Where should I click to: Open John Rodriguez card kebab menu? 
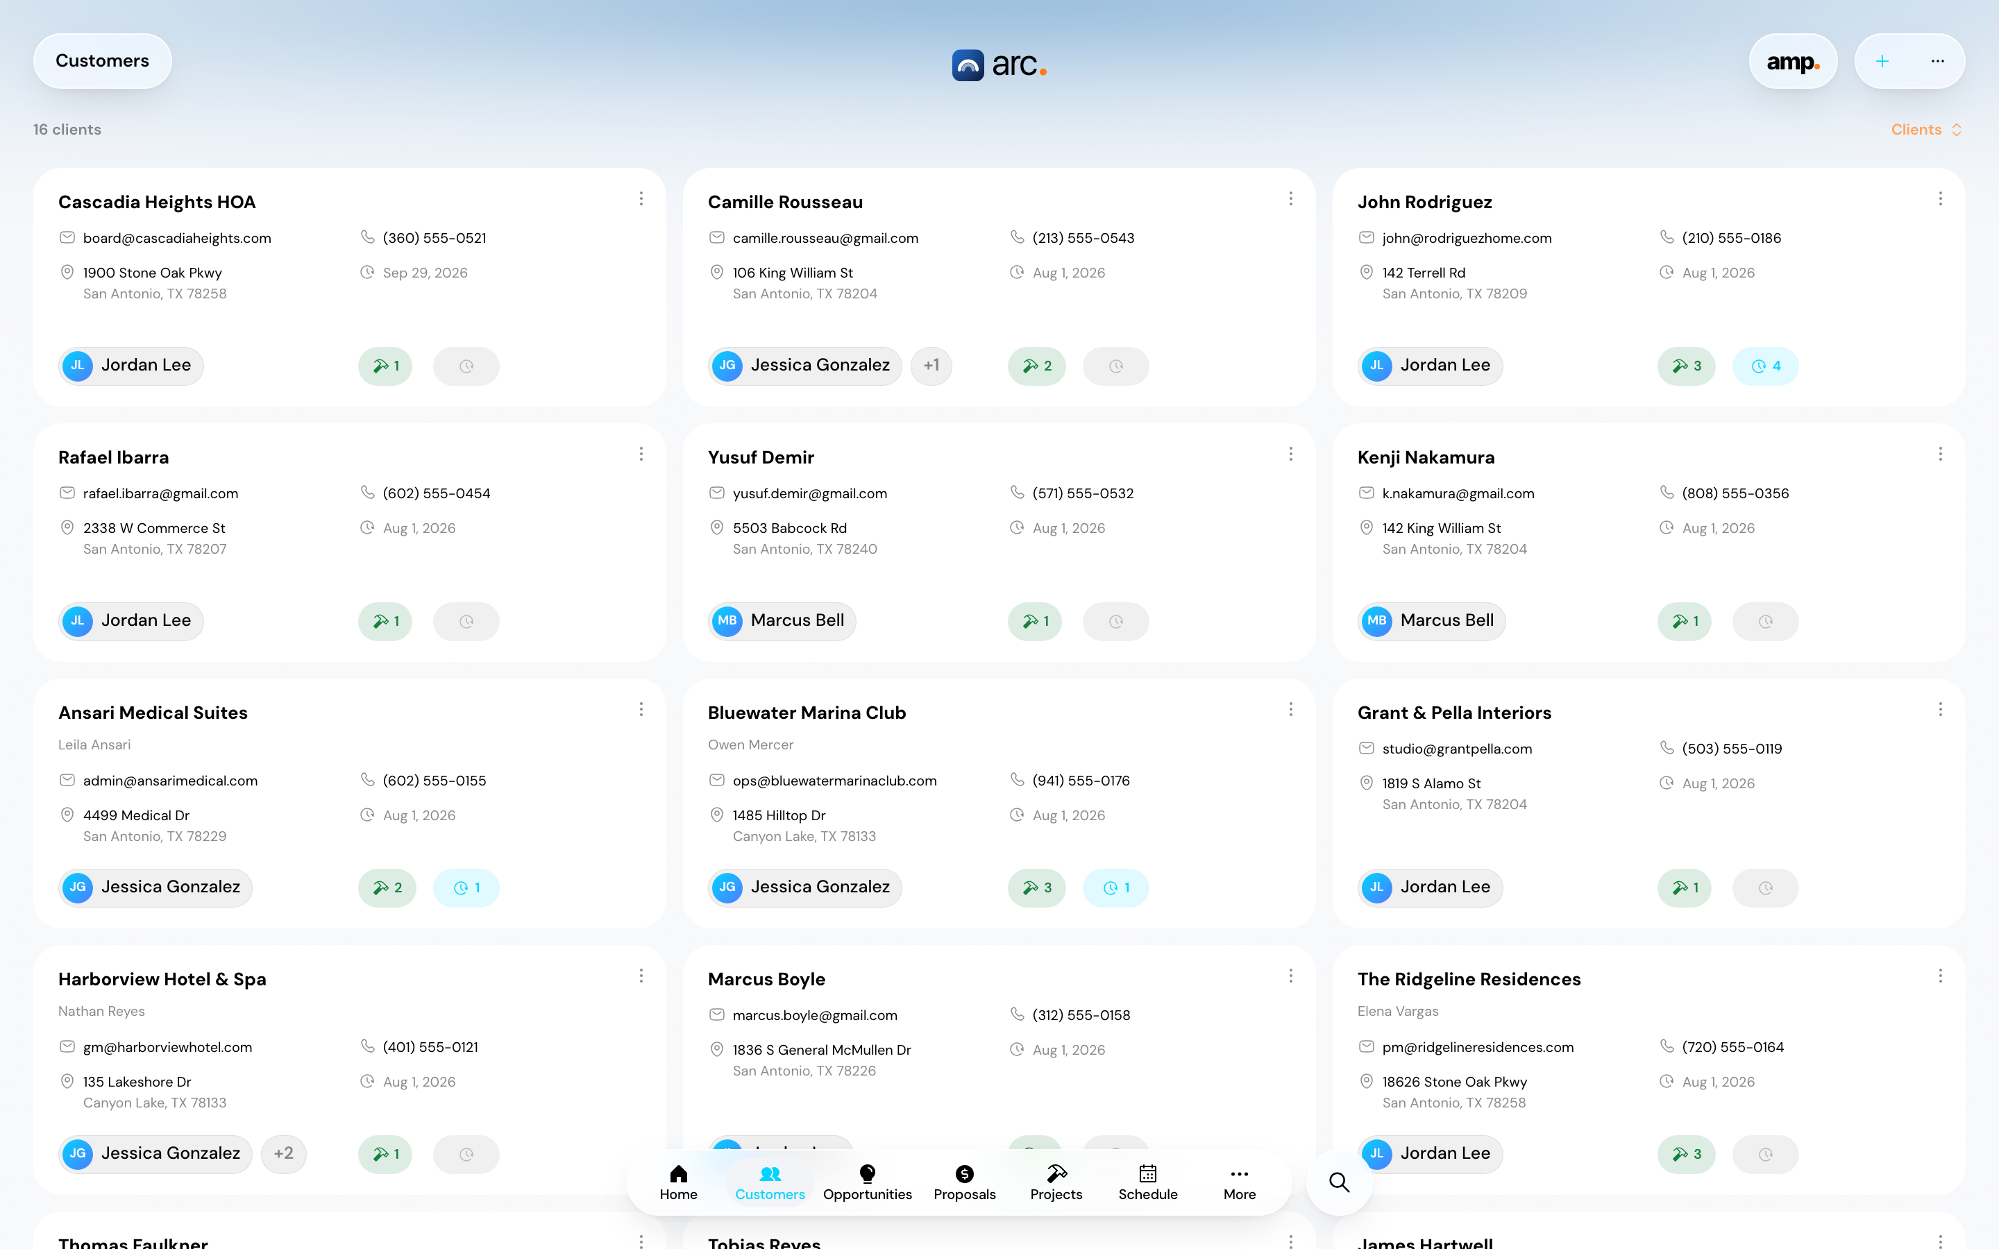tap(1941, 199)
